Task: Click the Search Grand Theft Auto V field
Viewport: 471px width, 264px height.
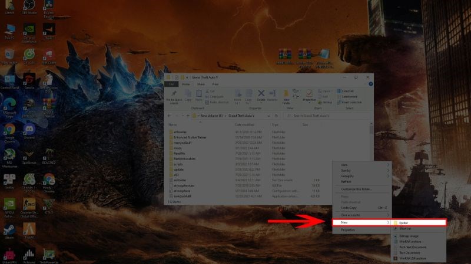Action: [x=327, y=116]
